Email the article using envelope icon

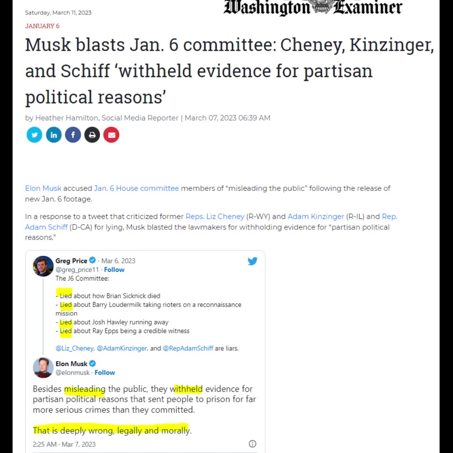coord(112,135)
